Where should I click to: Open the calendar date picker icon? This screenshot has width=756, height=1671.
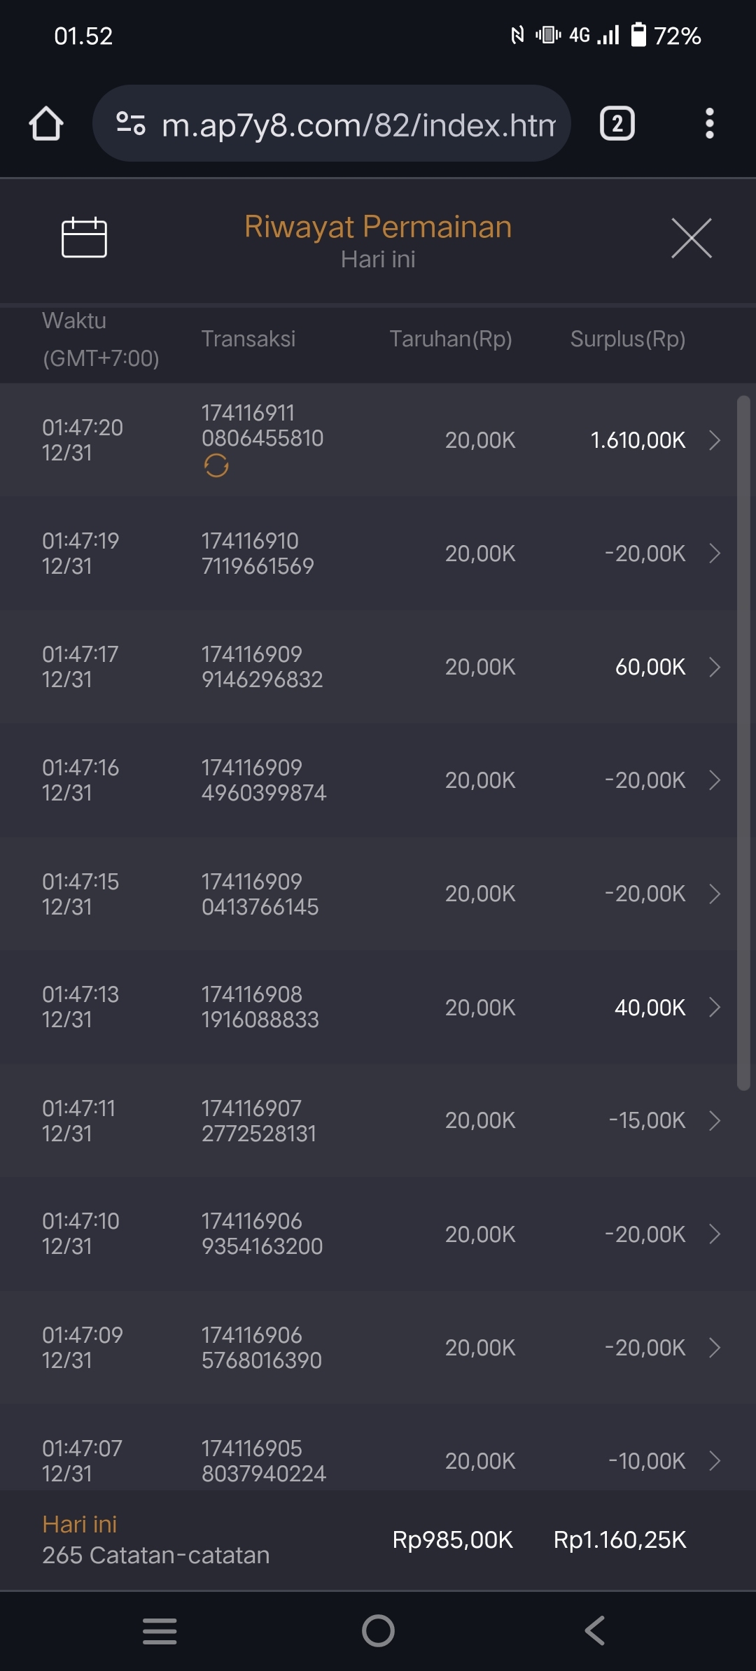[84, 238]
